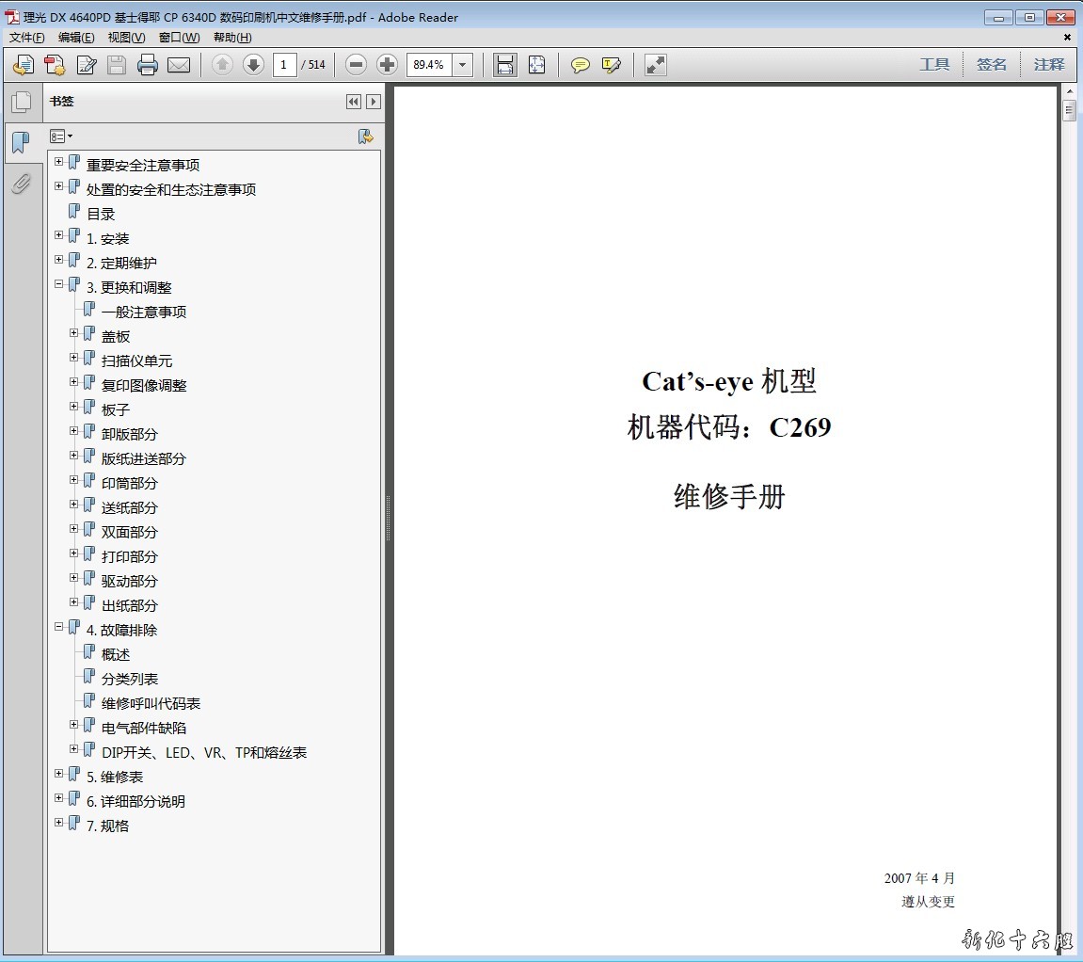Screen dimensions: 1083x962
Task: Go to next page with down arrow
Action: click(x=253, y=65)
